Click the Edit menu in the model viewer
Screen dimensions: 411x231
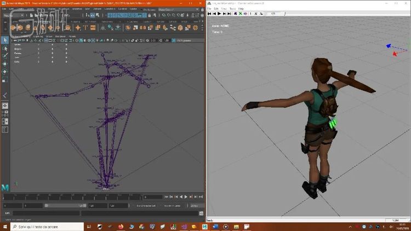point(216,9)
